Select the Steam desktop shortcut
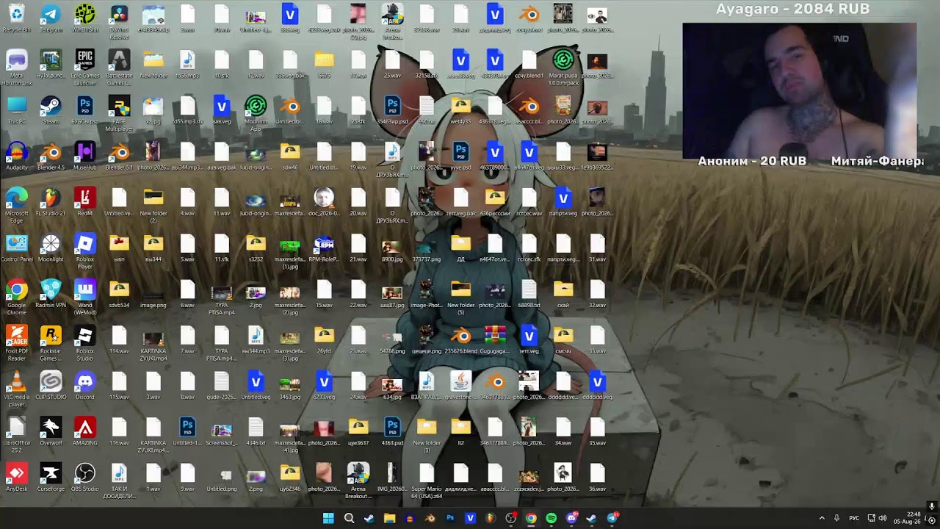Screen dimensions: 940x529 (51, 110)
